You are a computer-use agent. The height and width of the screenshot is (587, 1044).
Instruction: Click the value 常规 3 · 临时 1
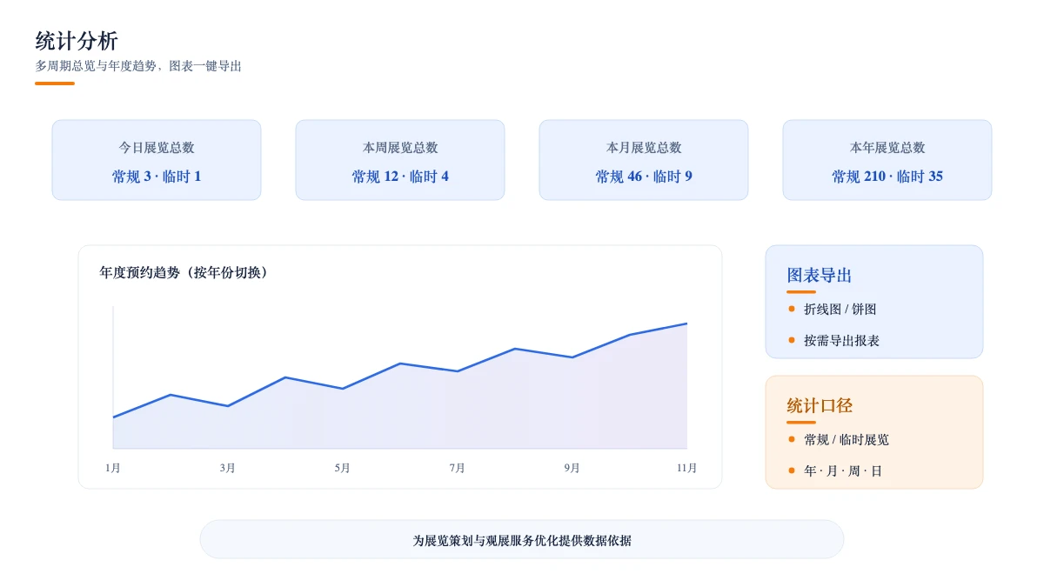click(157, 177)
